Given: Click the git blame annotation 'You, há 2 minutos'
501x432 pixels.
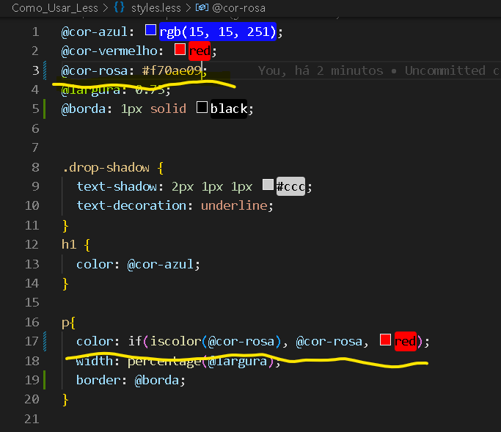Looking at the screenshot, I should (x=321, y=70).
